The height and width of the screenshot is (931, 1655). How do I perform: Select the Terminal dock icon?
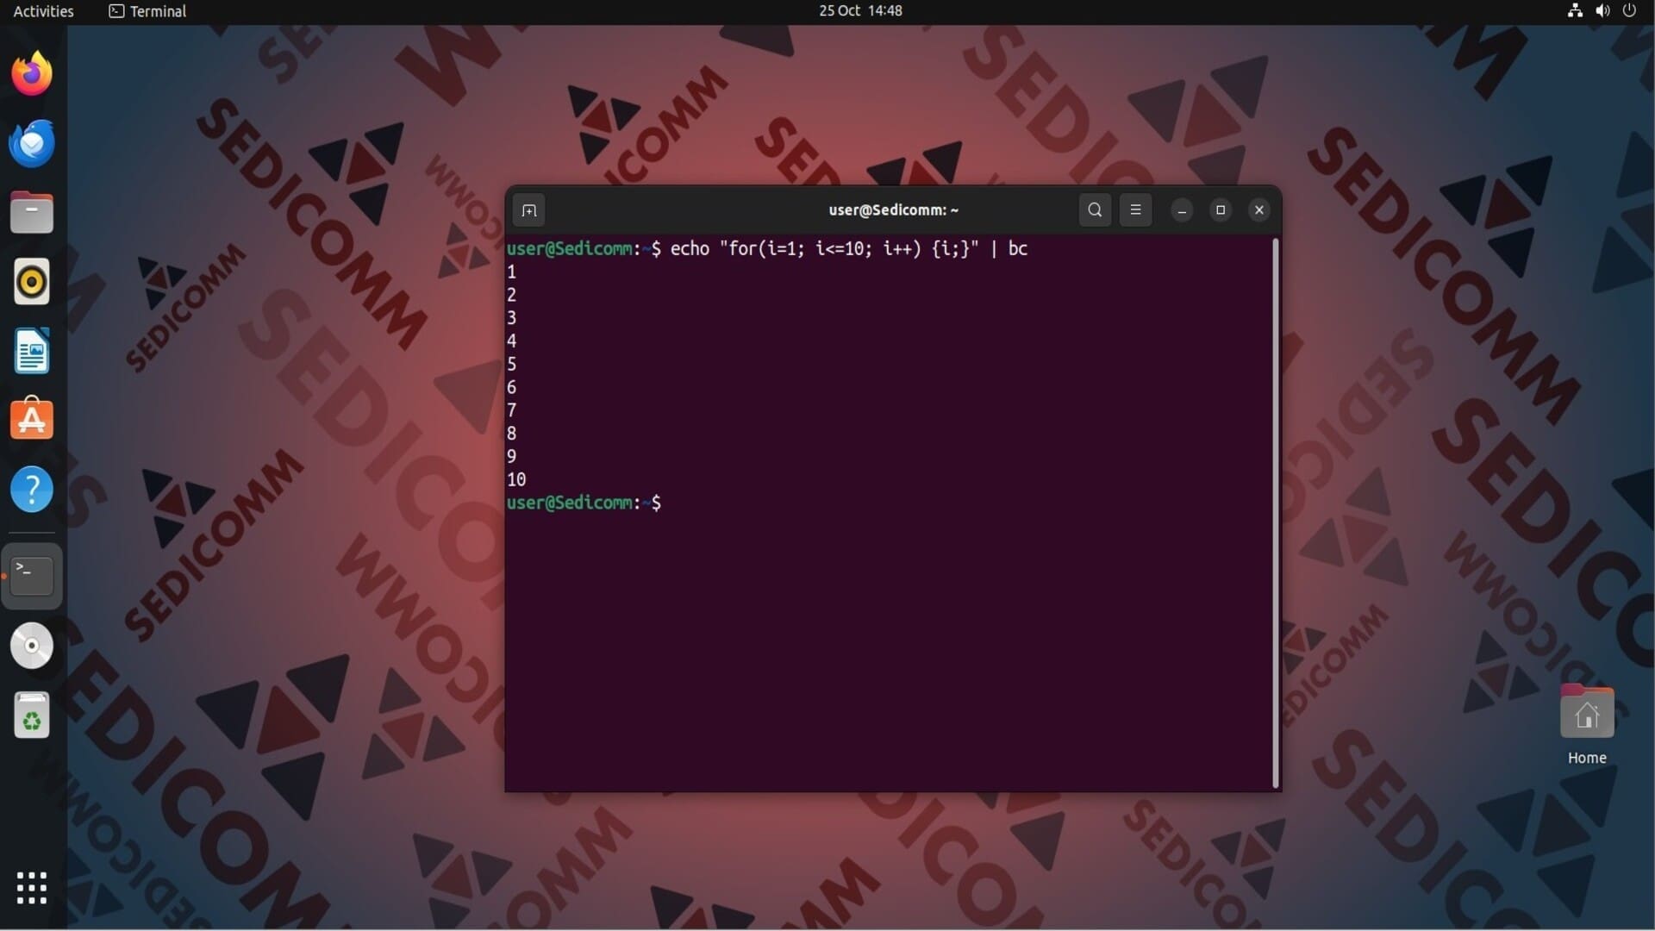point(32,576)
